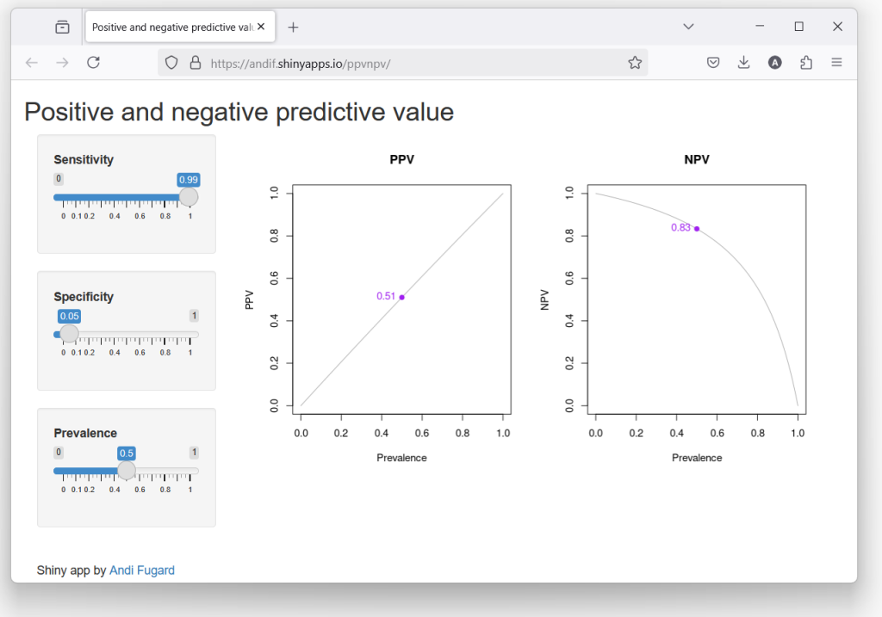Open the extensions puzzle icon
Viewport: 882px width, 617px height.
coord(806,62)
